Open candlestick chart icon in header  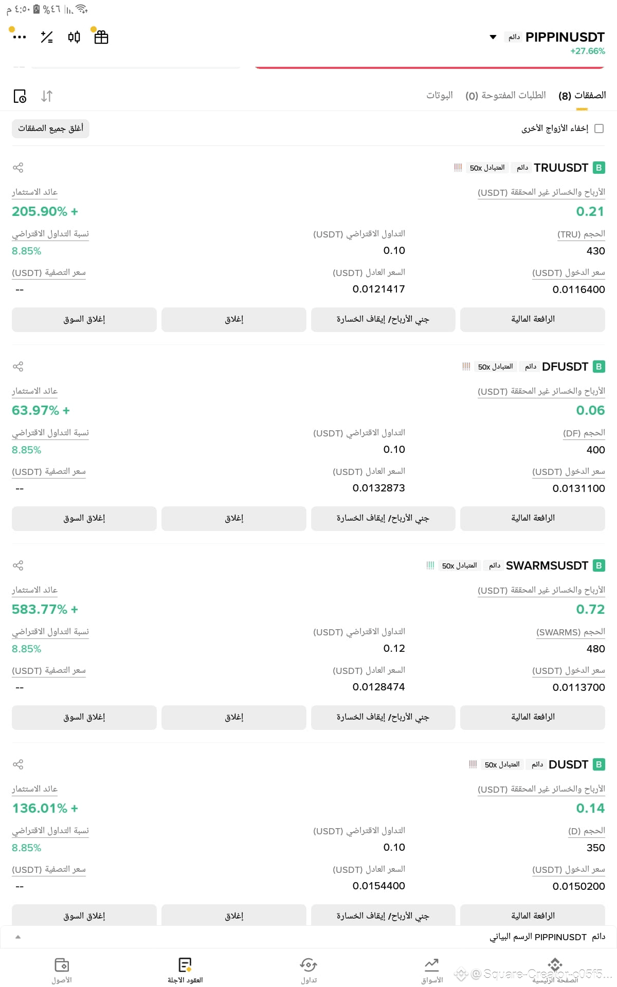[x=74, y=37]
